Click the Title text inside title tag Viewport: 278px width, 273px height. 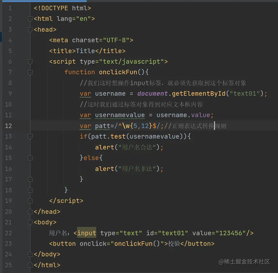pyautogui.click(x=85, y=51)
